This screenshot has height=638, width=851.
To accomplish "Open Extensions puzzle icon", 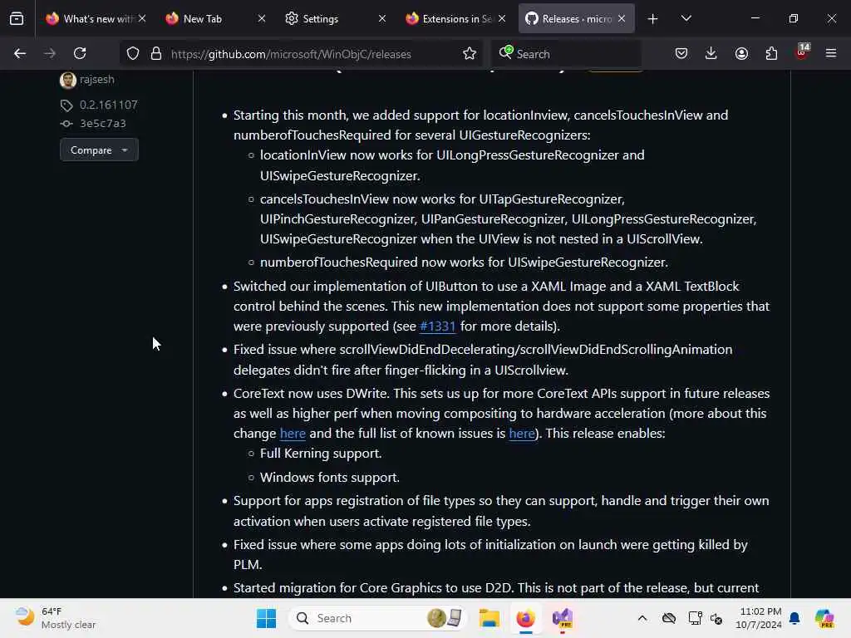I will point(771,53).
